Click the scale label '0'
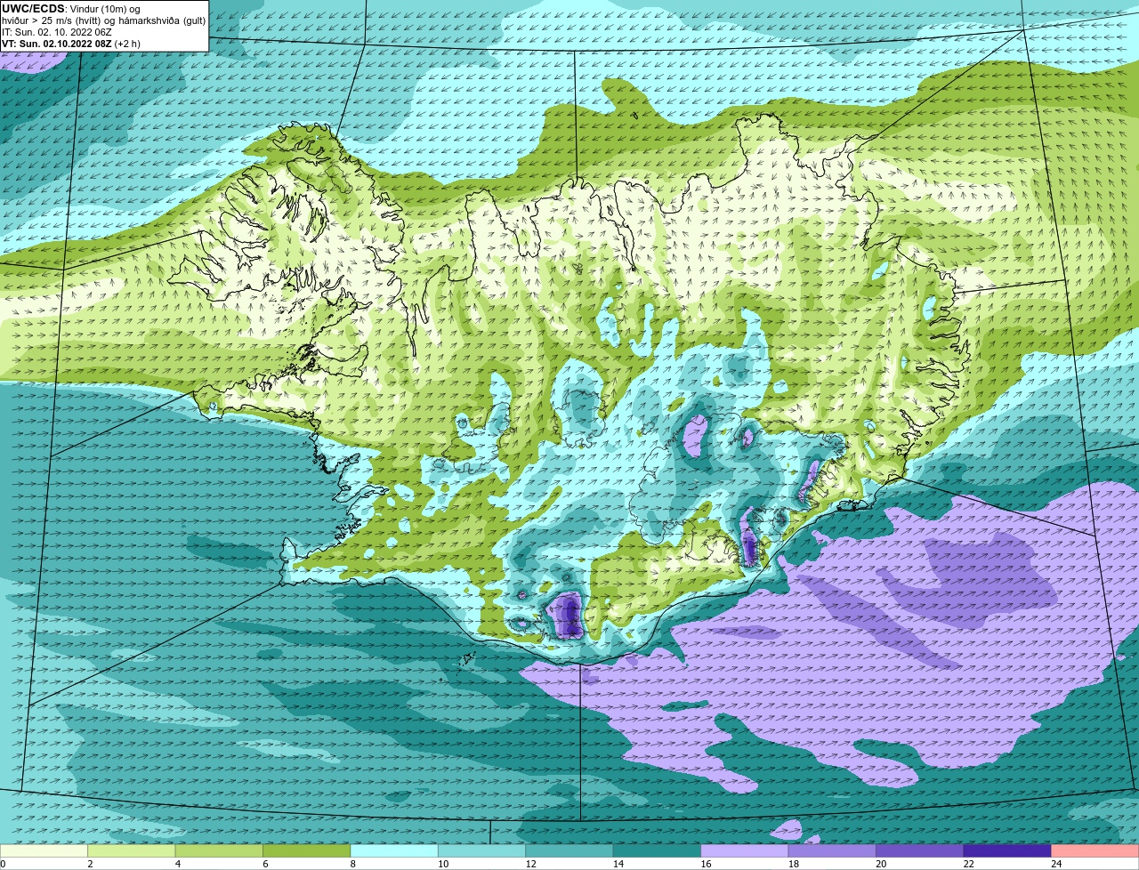 tap(3, 864)
